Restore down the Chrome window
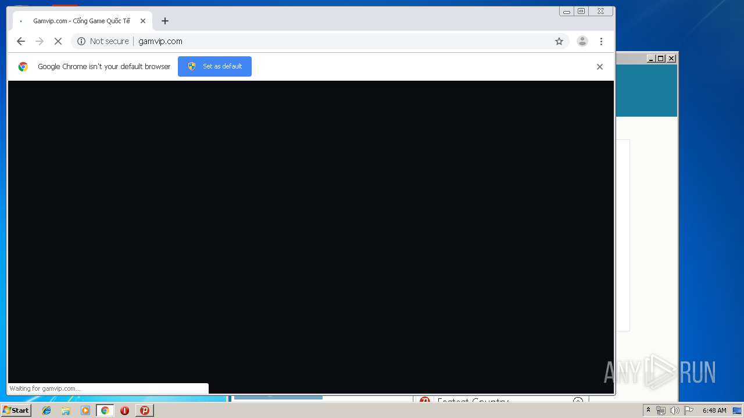The width and height of the screenshot is (744, 418). [x=581, y=11]
